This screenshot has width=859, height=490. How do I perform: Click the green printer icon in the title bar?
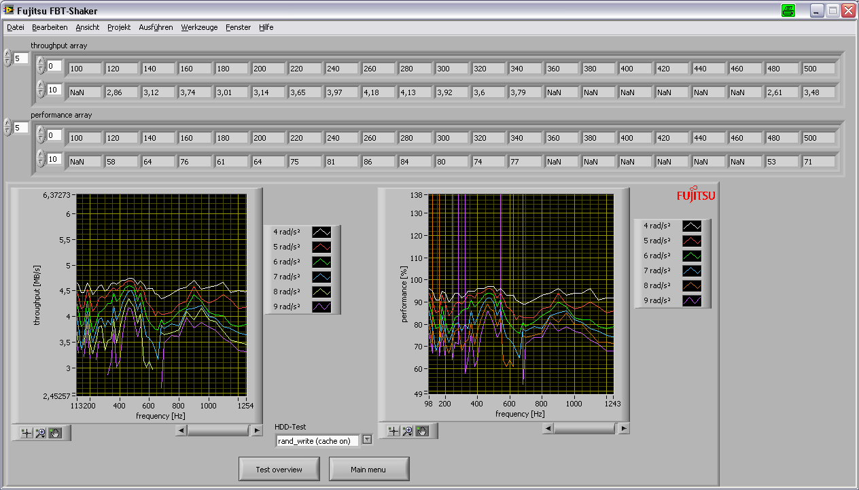click(x=788, y=10)
